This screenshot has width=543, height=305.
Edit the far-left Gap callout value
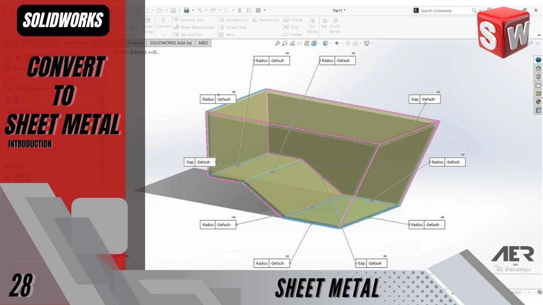tap(205, 162)
